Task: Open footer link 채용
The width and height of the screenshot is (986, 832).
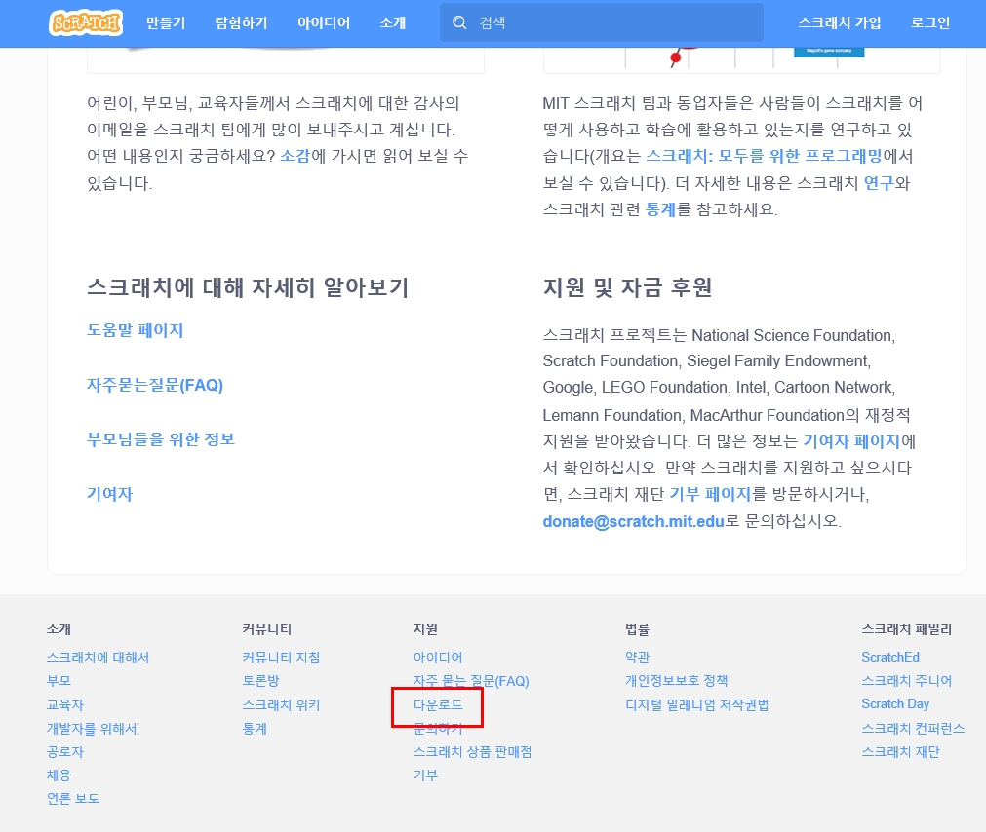Action: (x=59, y=775)
